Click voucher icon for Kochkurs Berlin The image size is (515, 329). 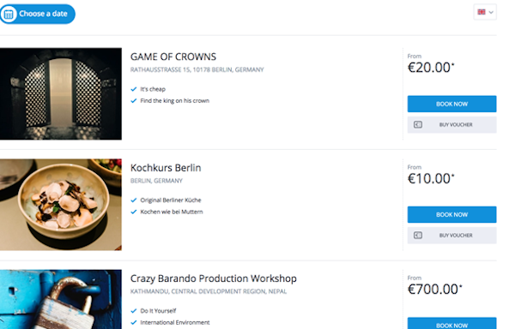pos(418,236)
